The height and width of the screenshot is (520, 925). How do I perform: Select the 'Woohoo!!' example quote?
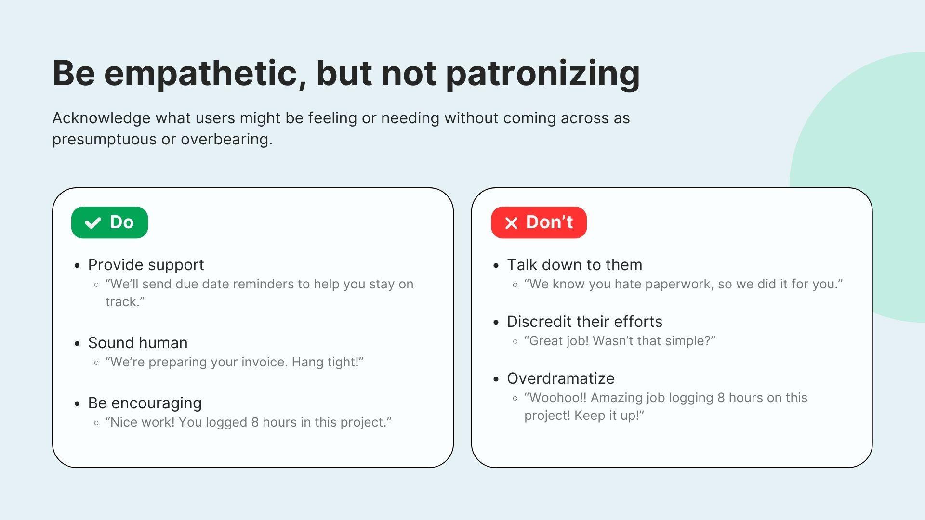[665, 406]
